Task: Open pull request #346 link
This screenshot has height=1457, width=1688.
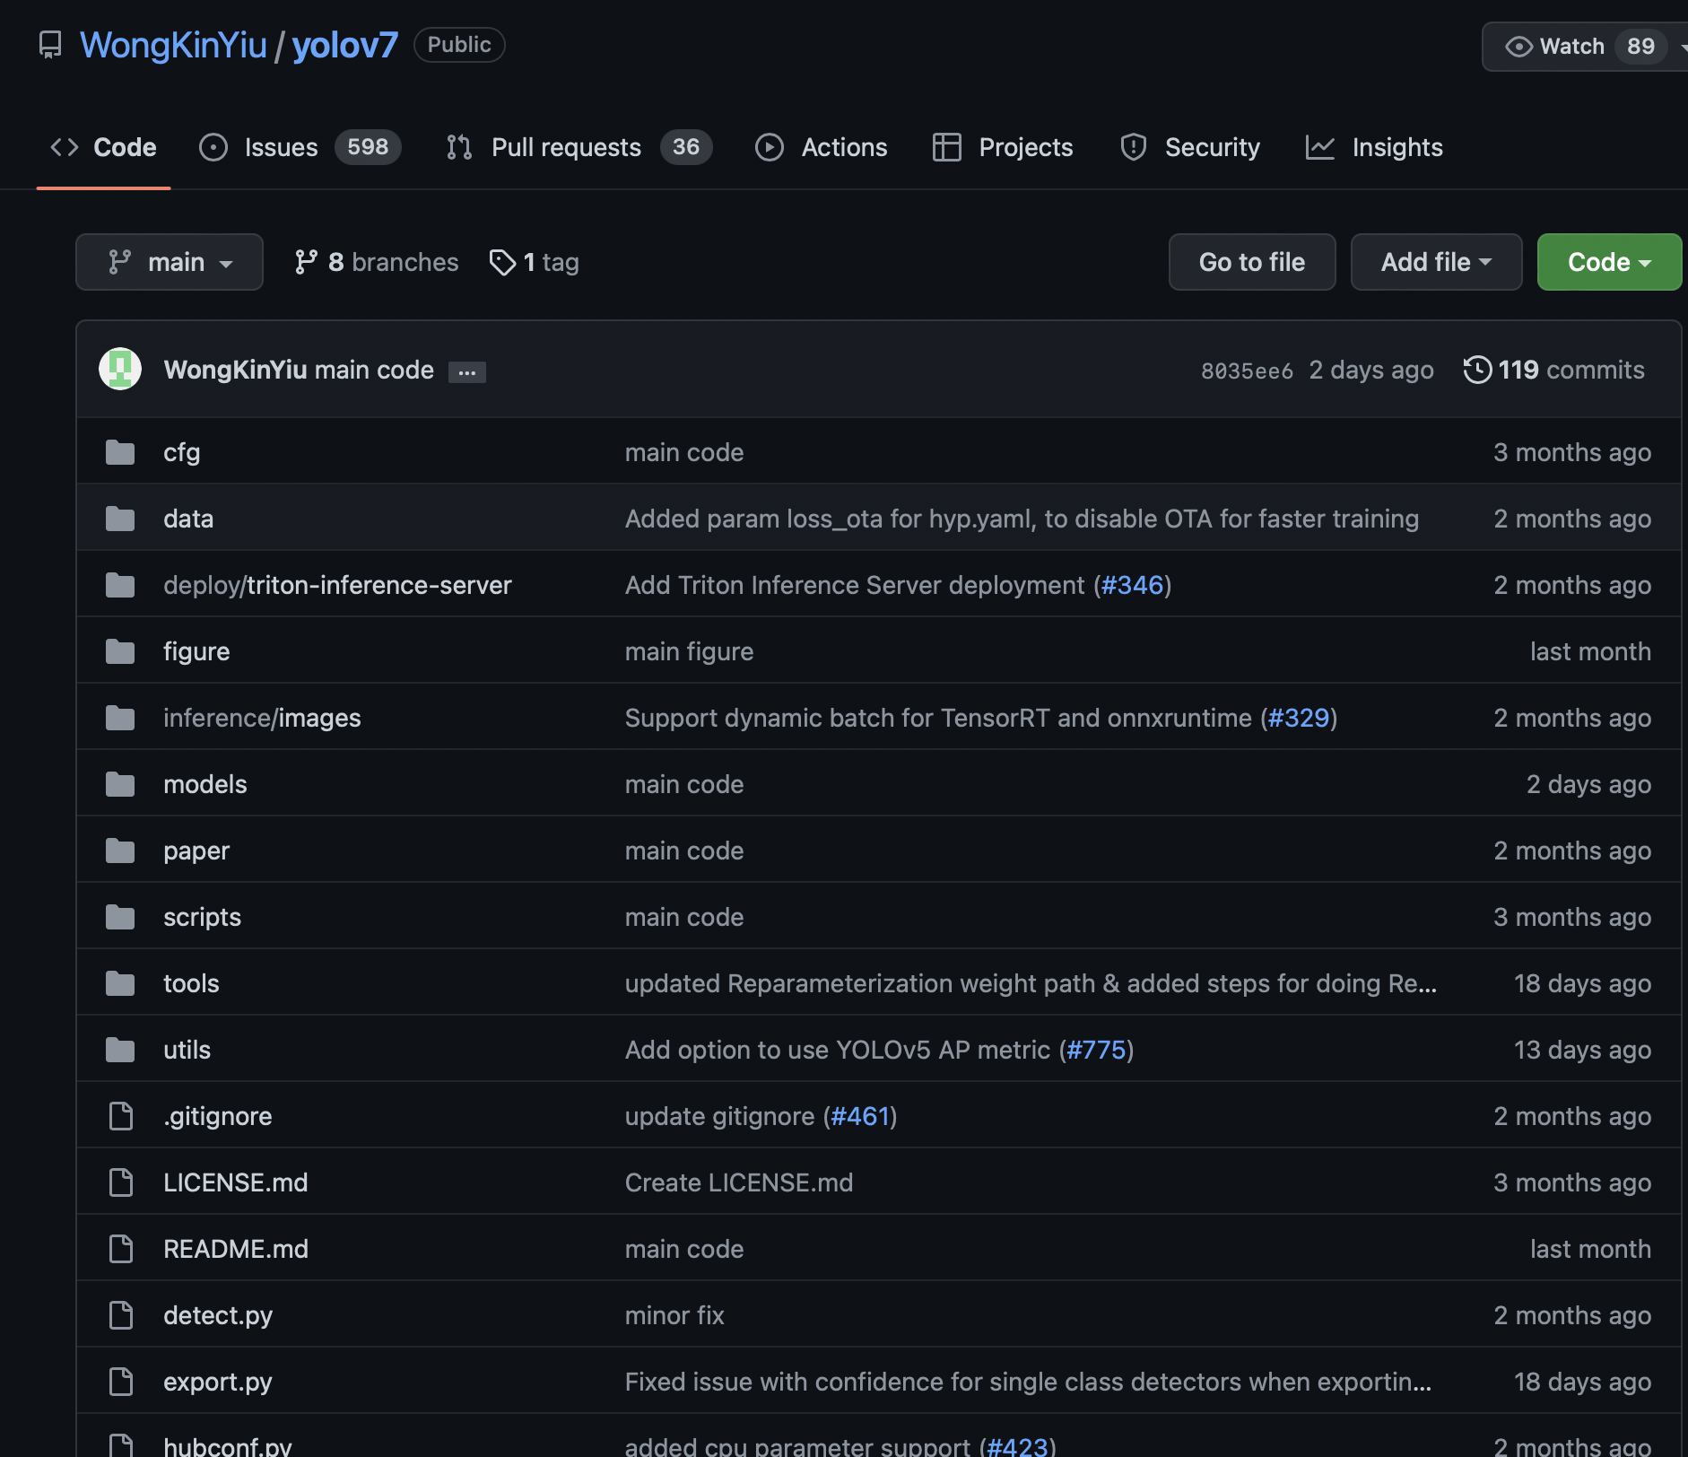Action: pos(1132,585)
